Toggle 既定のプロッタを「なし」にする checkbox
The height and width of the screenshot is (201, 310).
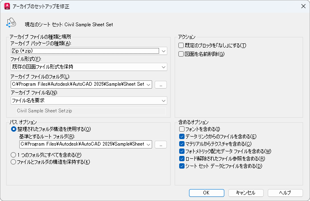pos(181,45)
